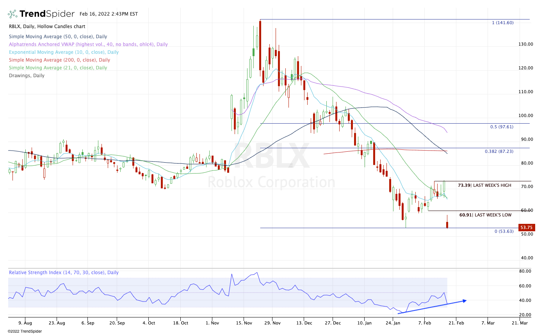This screenshot has width=543, height=335.
Task: Click the "Drawings, Daily" legend entry
Action: coord(27,75)
